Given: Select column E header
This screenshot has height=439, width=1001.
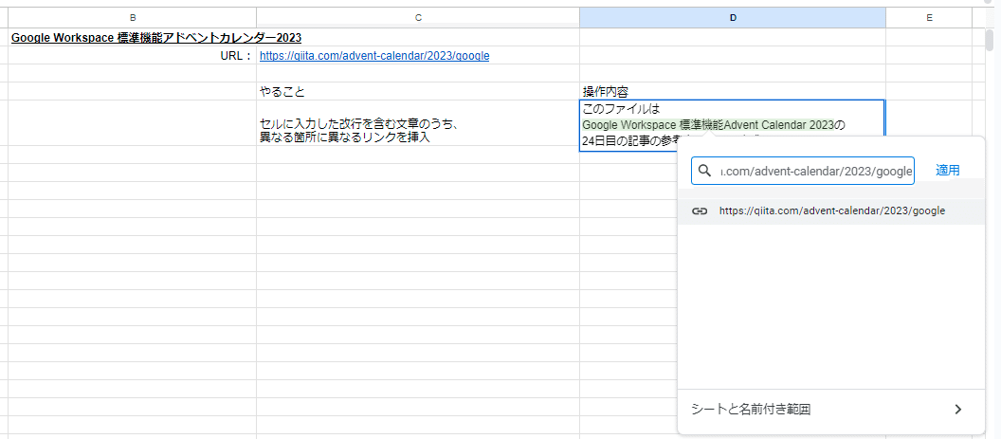Looking at the screenshot, I should 929,18.
